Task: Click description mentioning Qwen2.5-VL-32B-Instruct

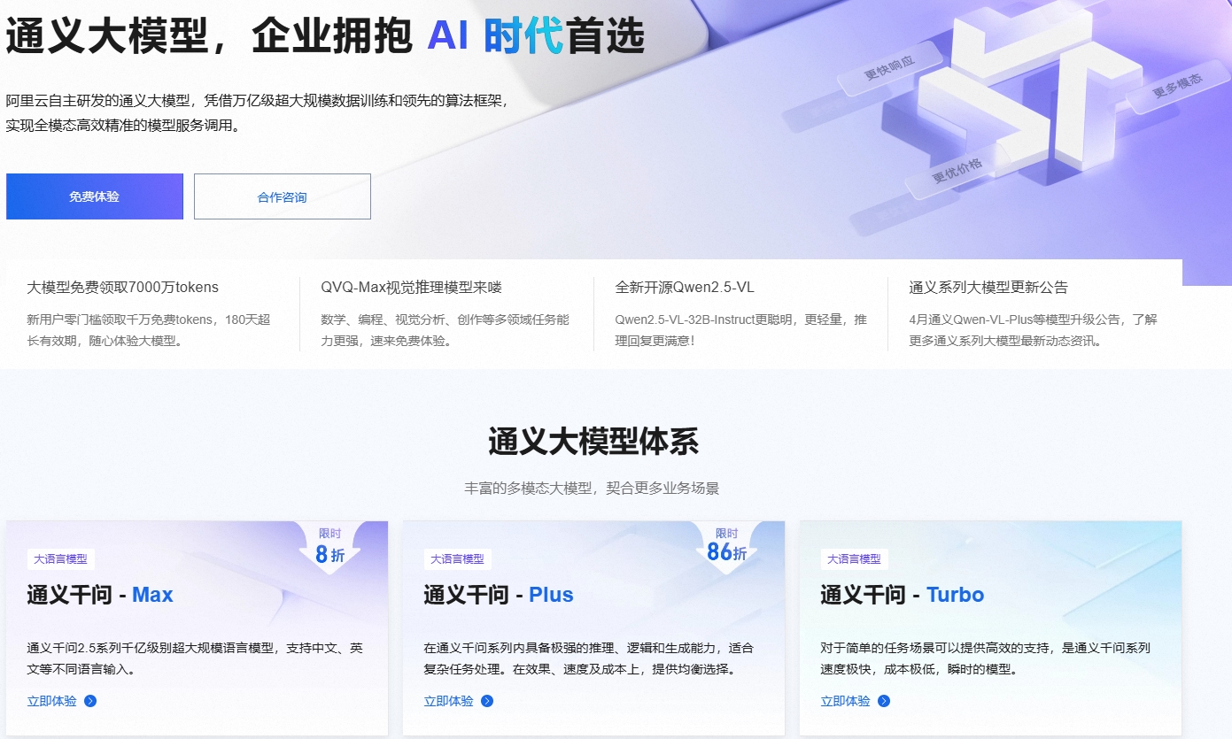Action: (x=740, y=330)
